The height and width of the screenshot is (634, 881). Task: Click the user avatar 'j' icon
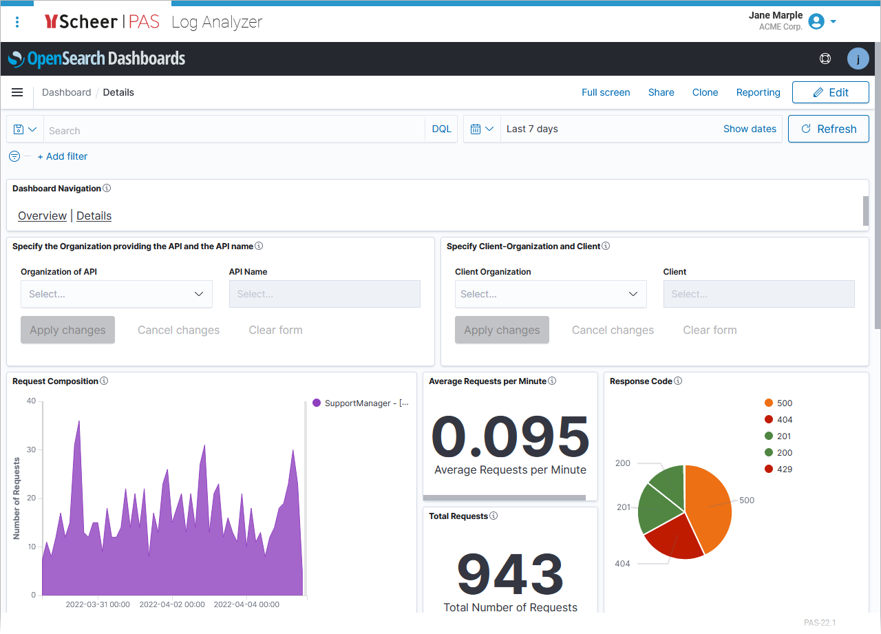(x=858, y=59)
